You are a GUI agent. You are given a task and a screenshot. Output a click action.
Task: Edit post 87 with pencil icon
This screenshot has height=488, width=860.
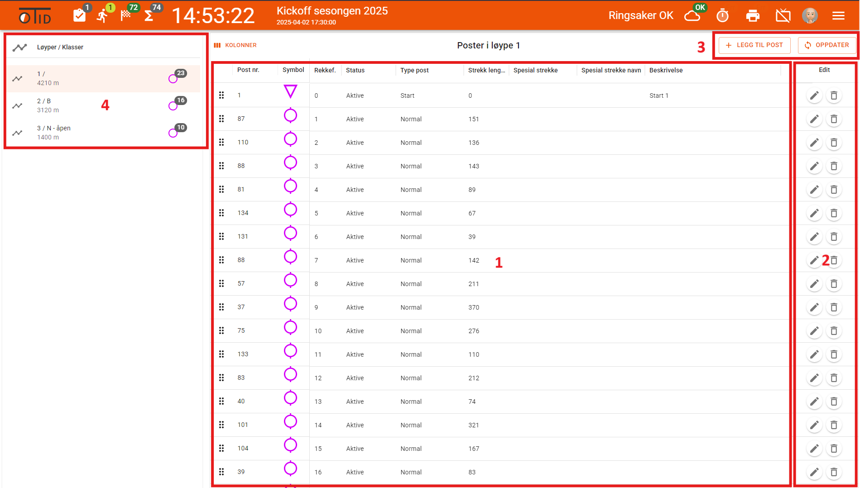[x=814, y=119]
